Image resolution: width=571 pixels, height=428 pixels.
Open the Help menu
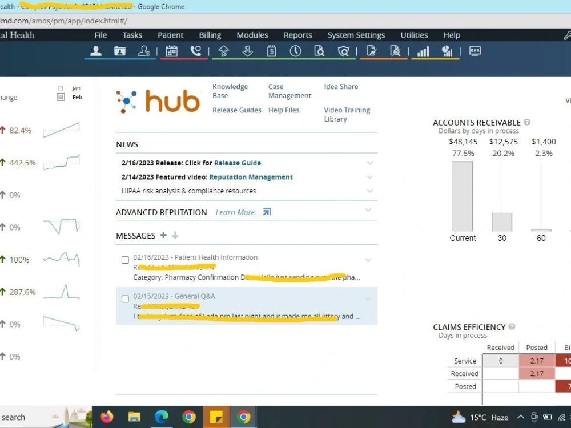452,35
